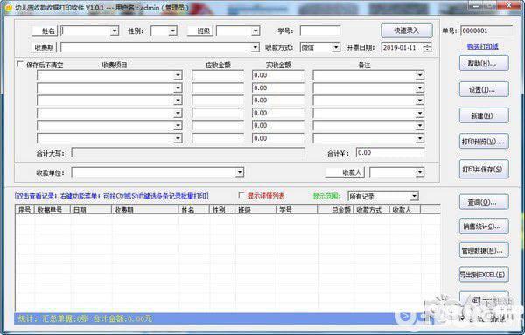The height and width of the screenshot is (335, 525).
Task: Click the second row 实收金额 field
Action: point(278,88)
